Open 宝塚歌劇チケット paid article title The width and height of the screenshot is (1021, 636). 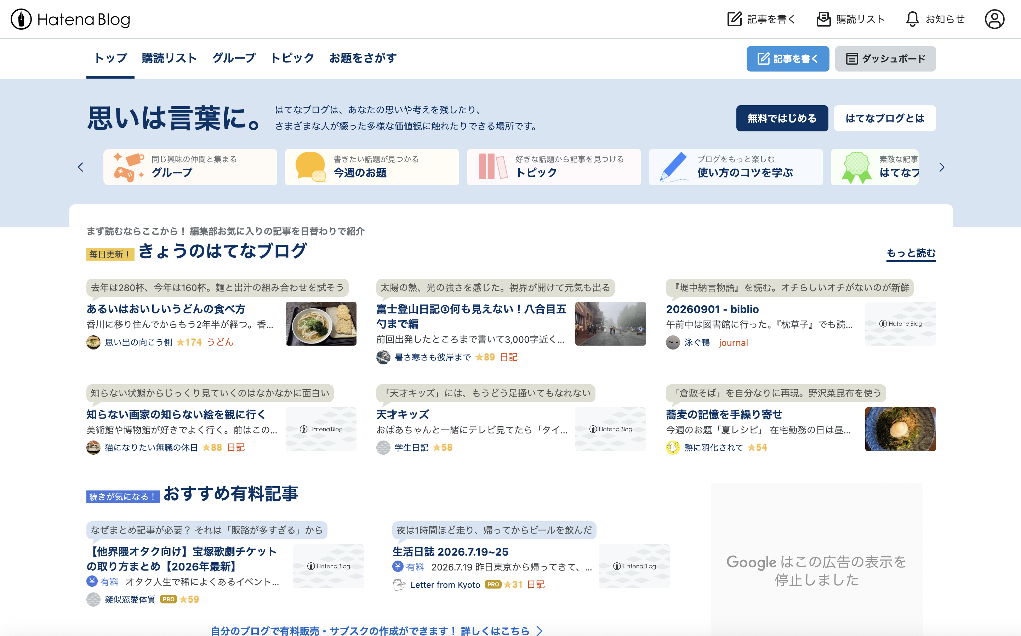(182, 559)
